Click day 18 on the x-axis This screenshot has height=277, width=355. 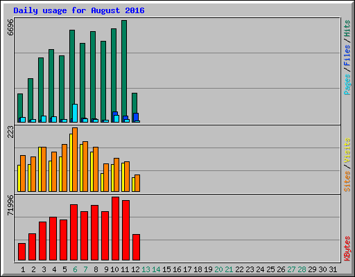tap(198, 269)
